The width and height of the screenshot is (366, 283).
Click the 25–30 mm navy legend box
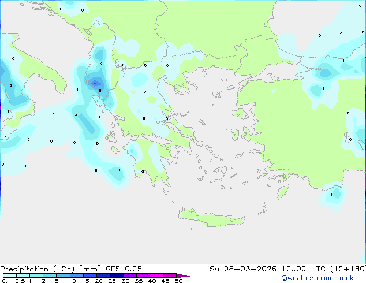click(116, 275)
